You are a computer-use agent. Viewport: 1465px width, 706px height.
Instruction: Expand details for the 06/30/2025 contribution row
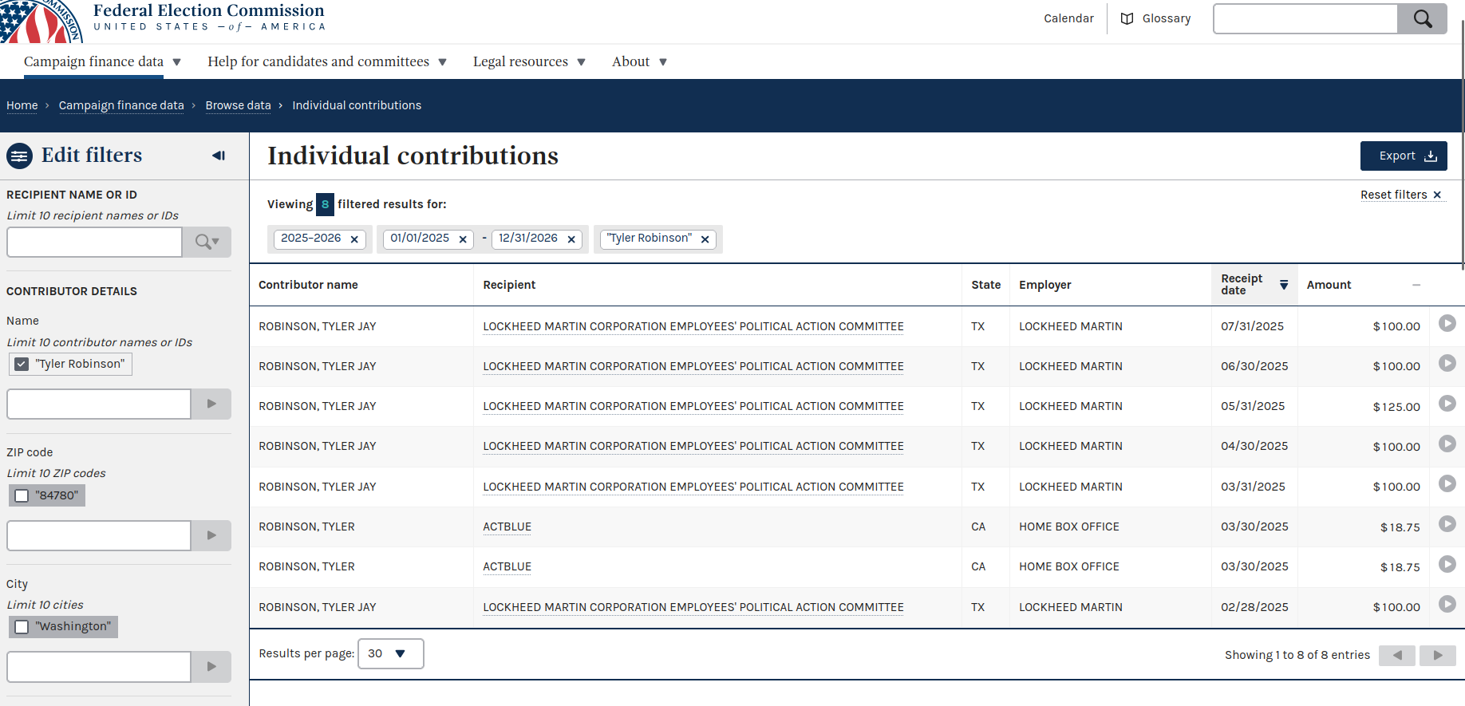tap(1447, 363)
